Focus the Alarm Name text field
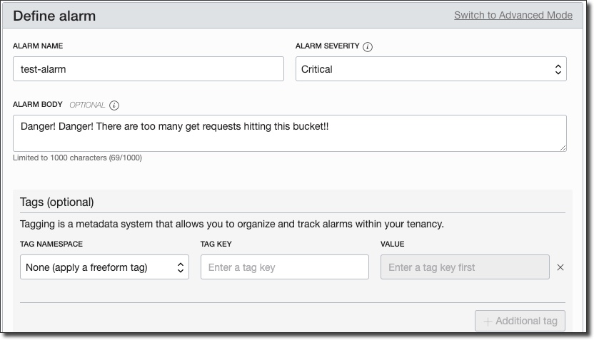Image resolution: width=594 pixels, height=340 pixels. point(148,69)
